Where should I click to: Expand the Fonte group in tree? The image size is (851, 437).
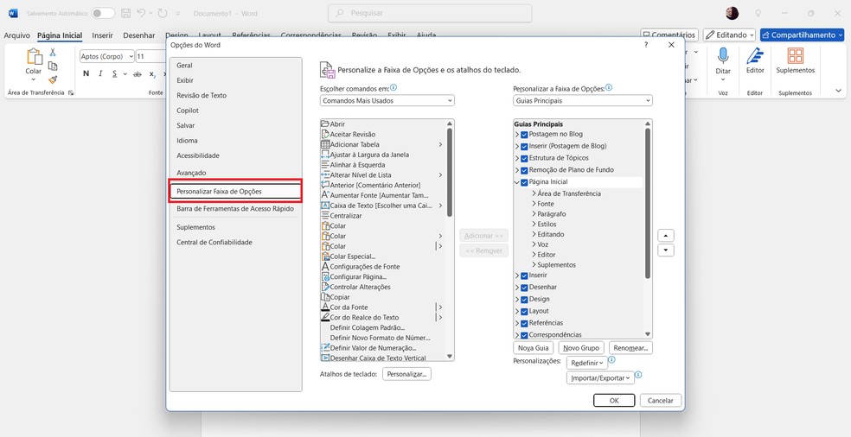tap(534, 204)
